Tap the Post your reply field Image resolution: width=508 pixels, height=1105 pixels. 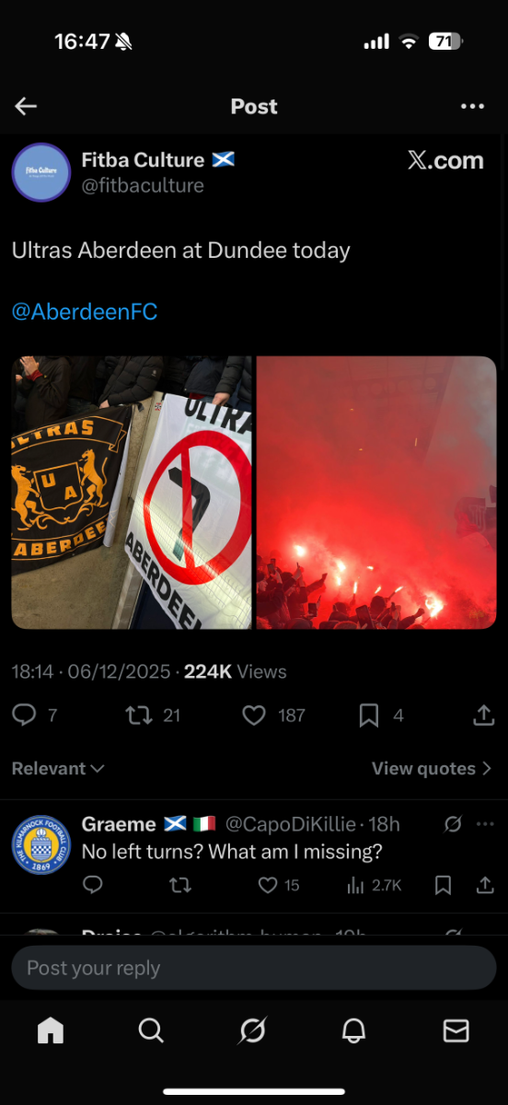coord(254,968)
